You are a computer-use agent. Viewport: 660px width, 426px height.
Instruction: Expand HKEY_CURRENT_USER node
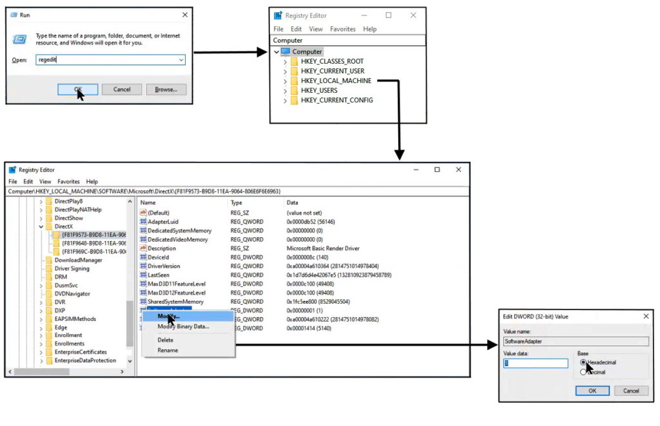point(285,72)
